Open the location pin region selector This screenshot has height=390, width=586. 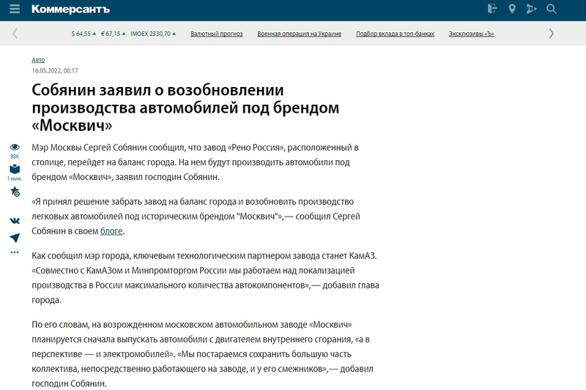[512, 9]
